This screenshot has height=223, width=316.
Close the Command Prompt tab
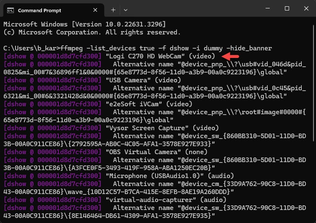pos(95,10)
